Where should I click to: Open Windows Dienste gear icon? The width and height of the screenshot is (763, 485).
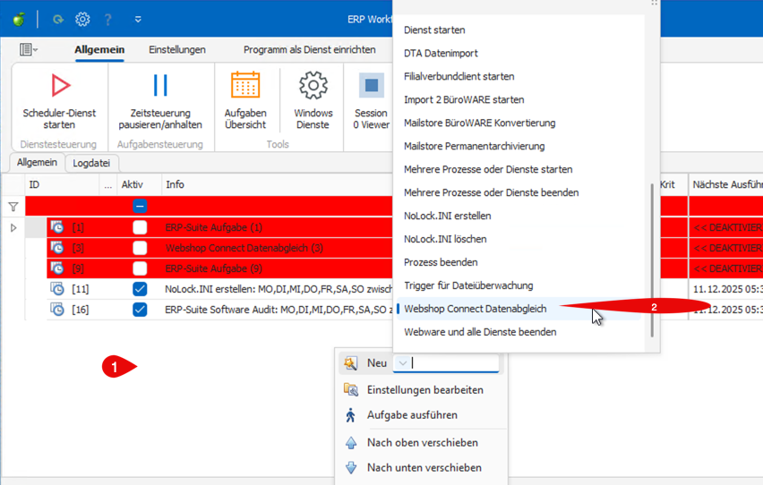click(x=313, y=86)
